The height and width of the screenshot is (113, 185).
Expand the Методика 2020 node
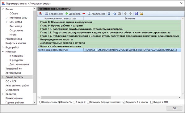tap(7, 18)
